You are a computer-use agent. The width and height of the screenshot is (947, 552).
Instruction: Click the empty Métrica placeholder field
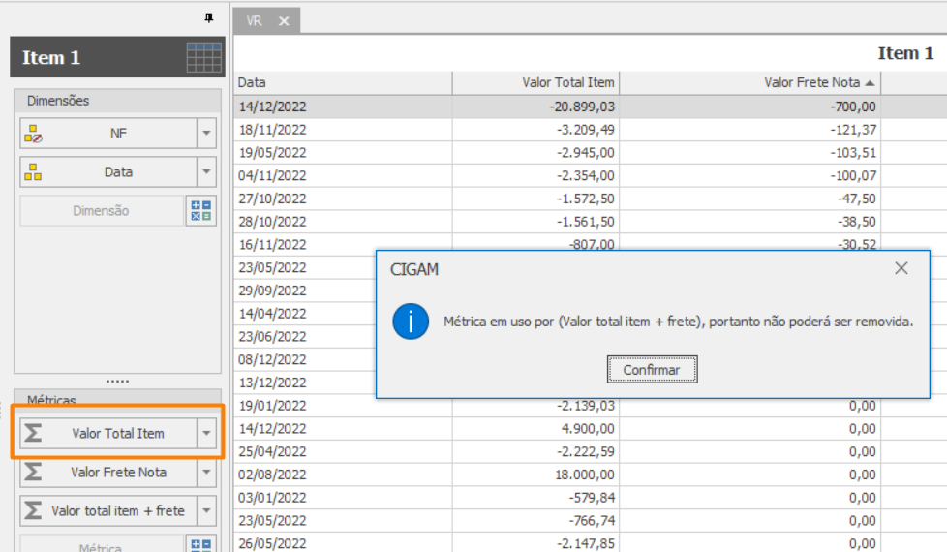(x=102, y=543)
